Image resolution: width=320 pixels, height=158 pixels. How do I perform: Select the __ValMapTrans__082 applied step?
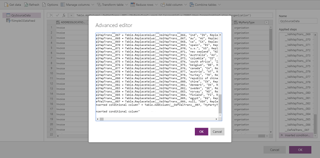297,104
